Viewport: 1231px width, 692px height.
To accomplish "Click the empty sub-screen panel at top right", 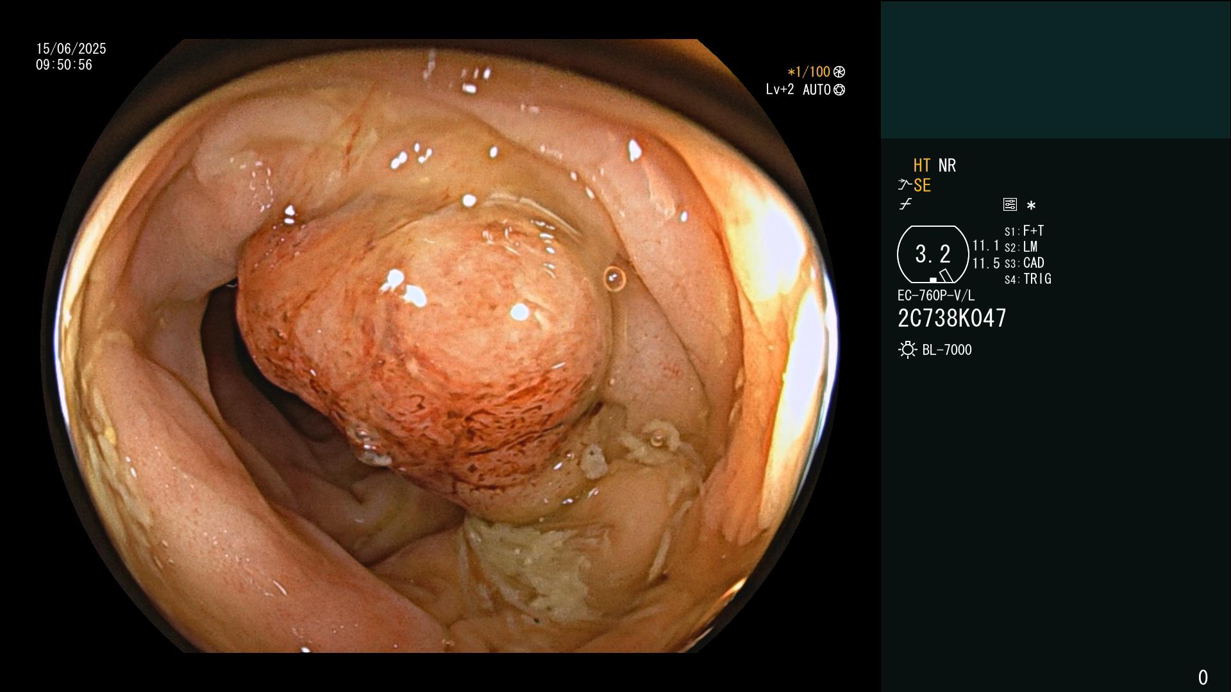I will [x=1055, y=70].
